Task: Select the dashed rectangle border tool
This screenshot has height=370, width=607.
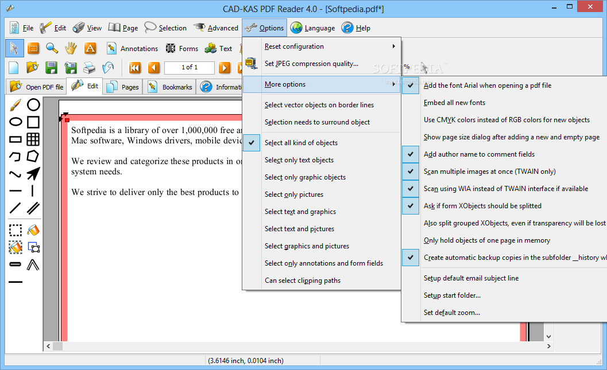Action: click(x=15, y=231)
